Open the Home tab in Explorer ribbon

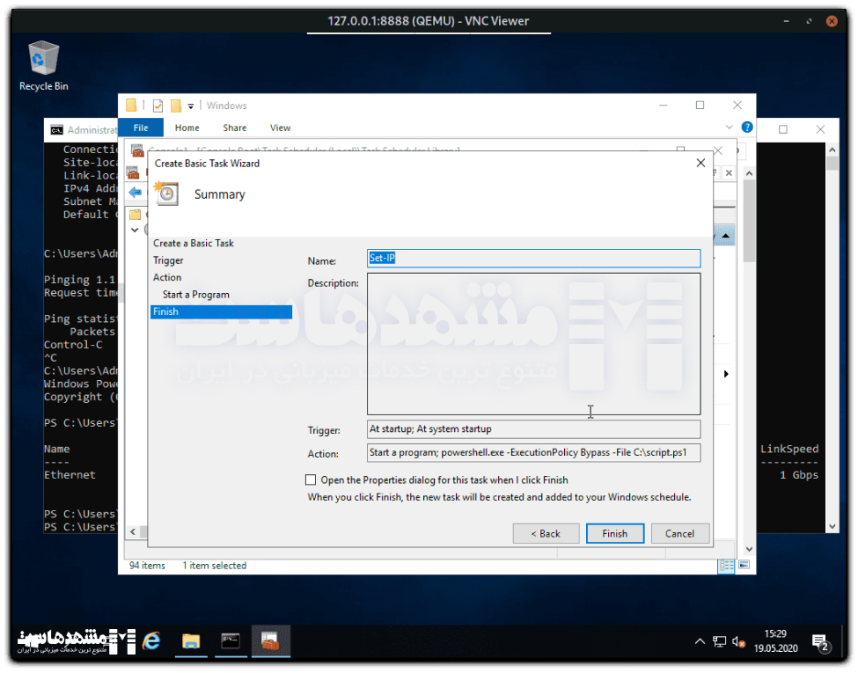pyautogui.click(x=187, y=128)
